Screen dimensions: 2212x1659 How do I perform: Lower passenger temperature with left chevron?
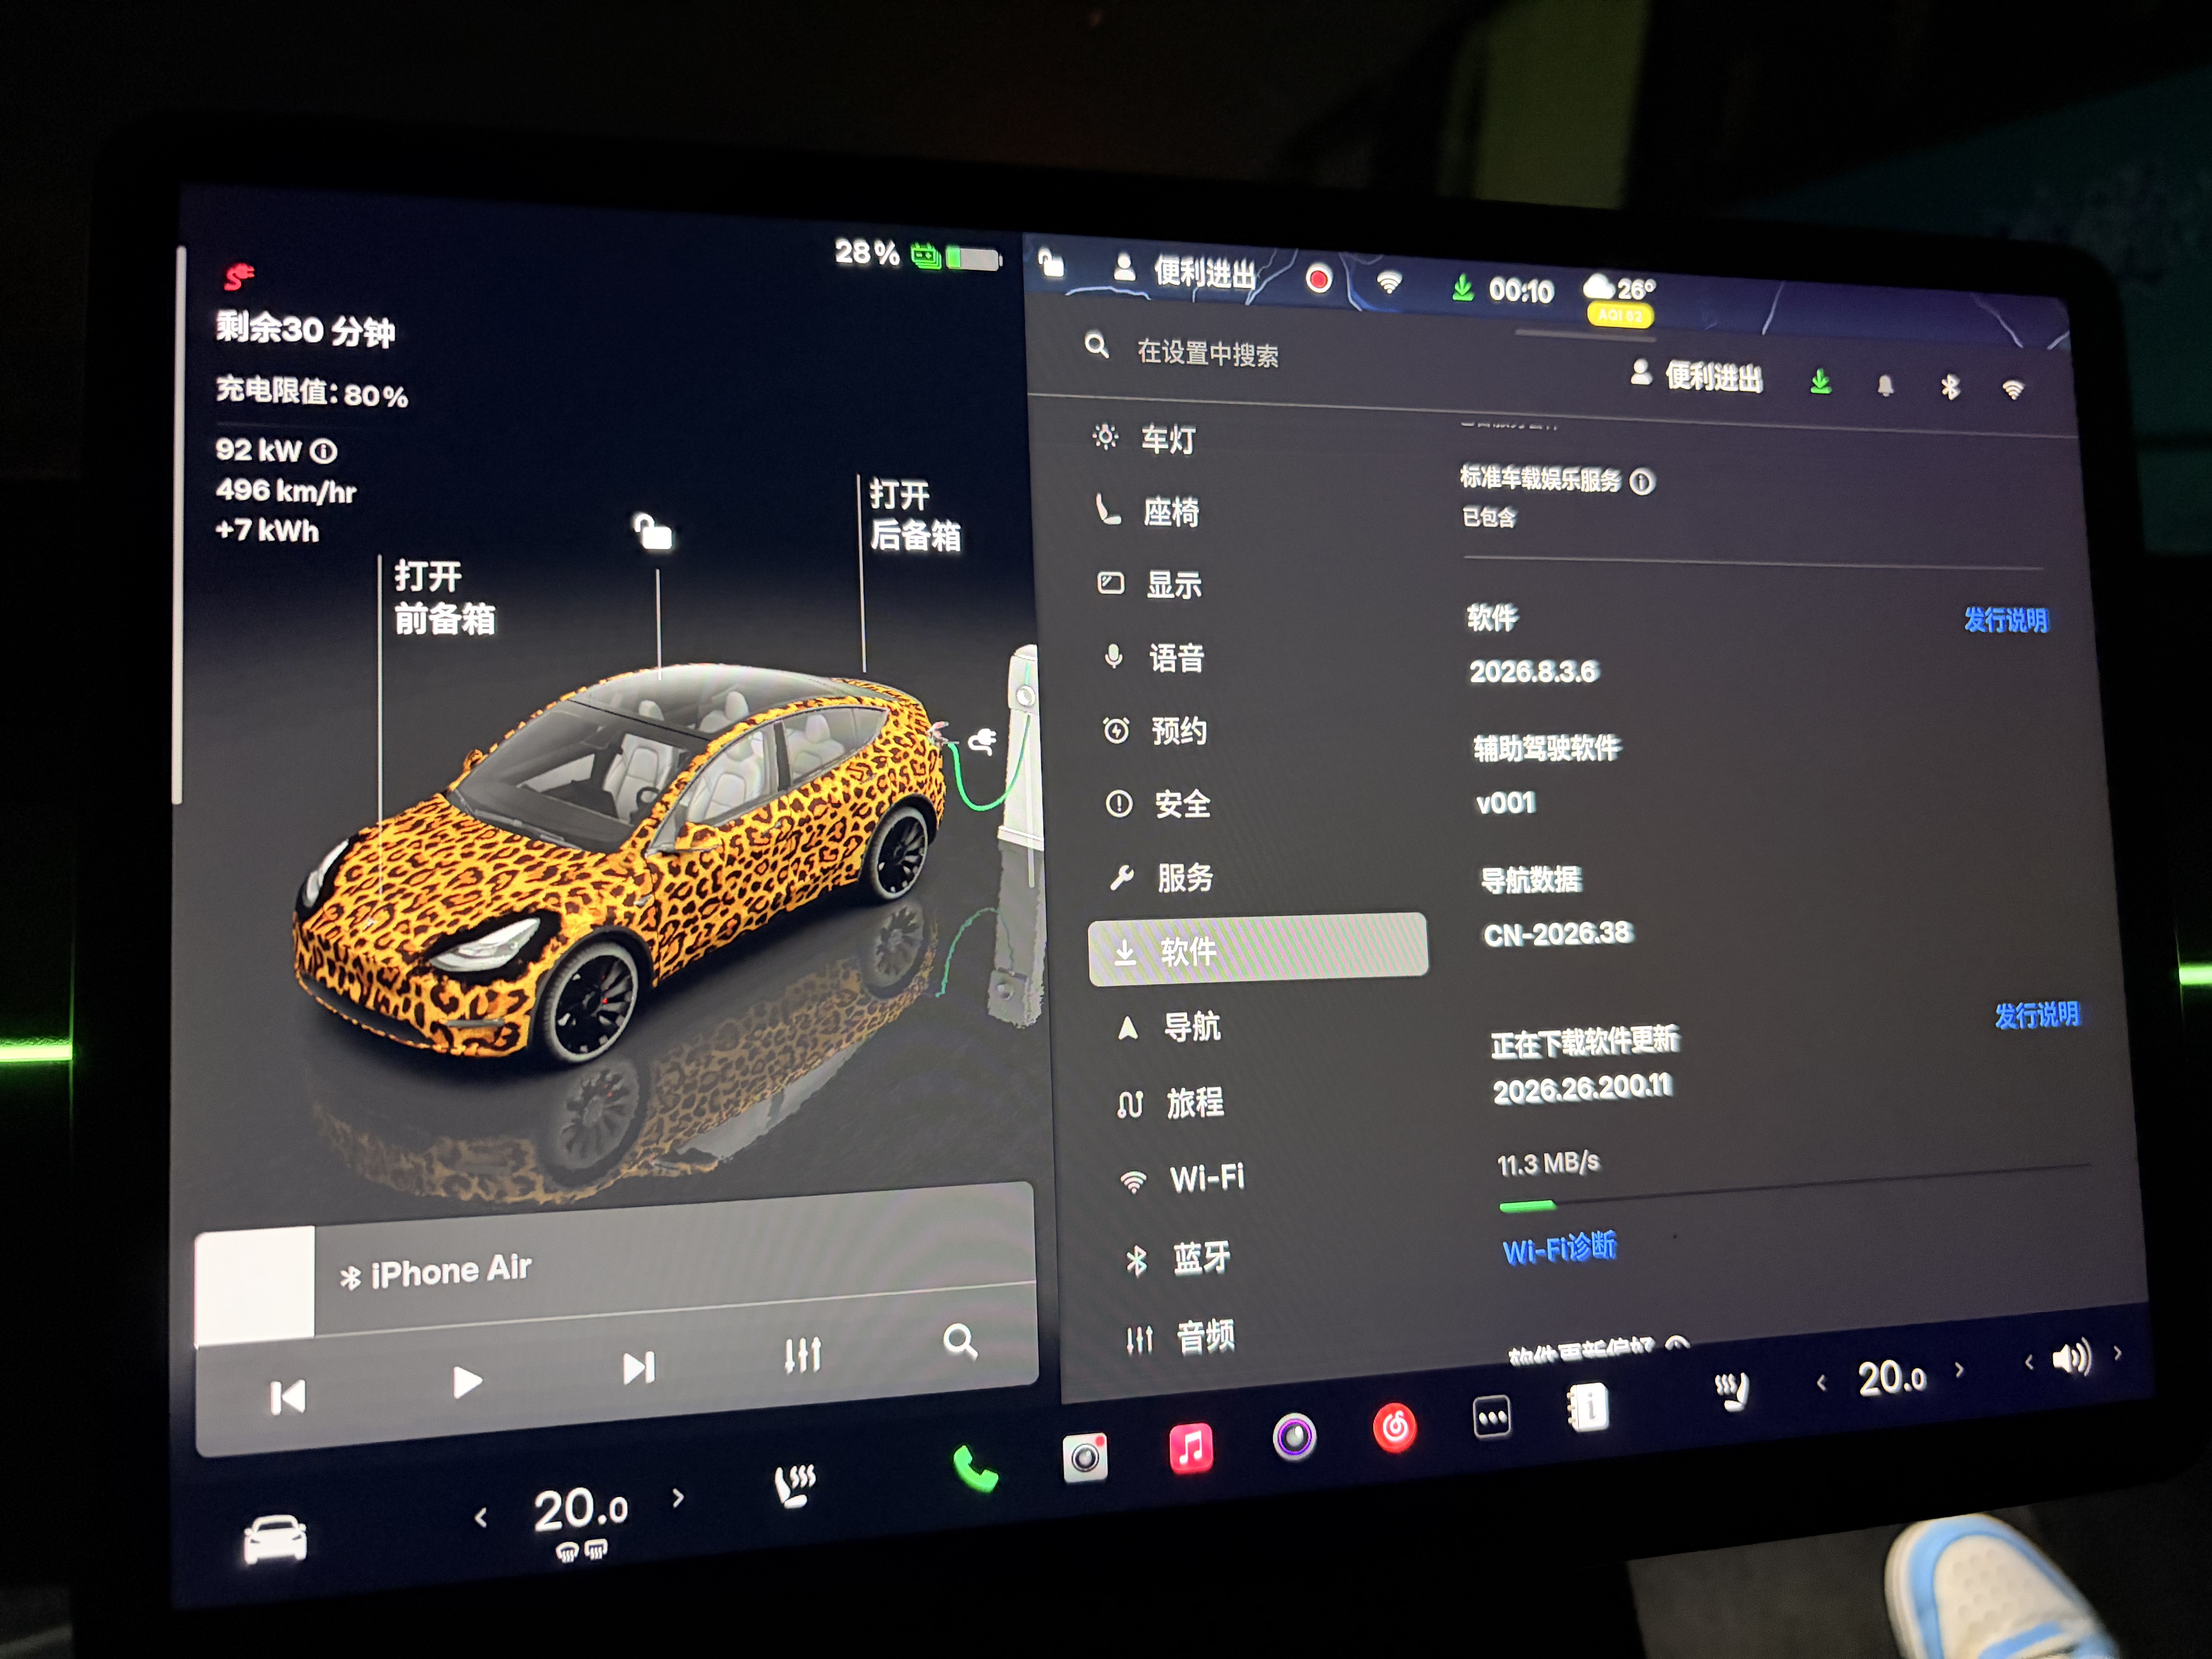(1821, 1383)
